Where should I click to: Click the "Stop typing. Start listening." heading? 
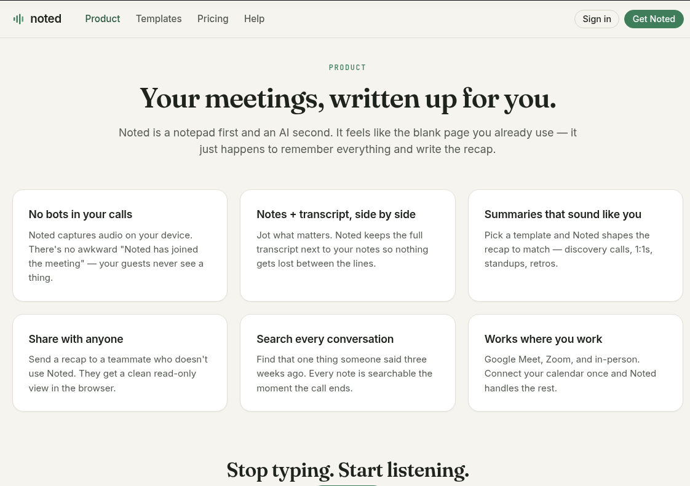pos(347,470)
